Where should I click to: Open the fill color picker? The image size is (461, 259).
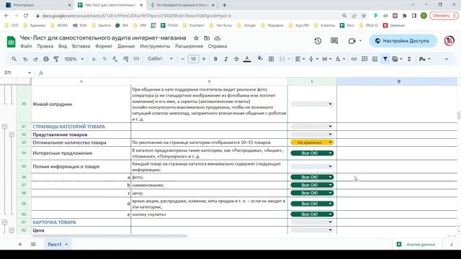click(260, 58)
